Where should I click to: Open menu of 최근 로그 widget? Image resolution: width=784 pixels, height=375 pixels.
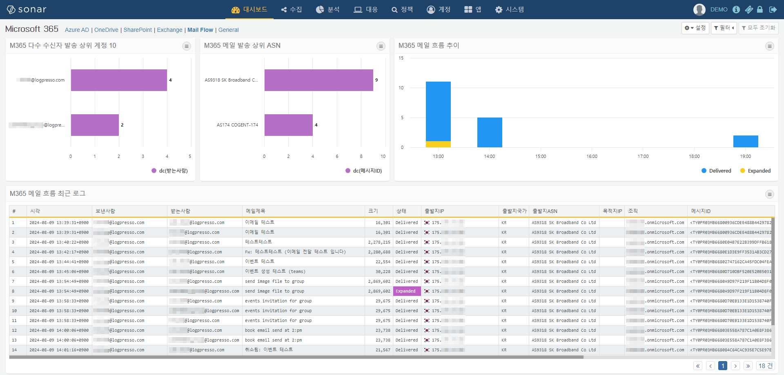tap(770, 194)
